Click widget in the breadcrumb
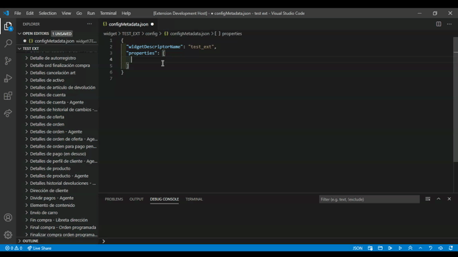This screenshot has height=257, width=458. click(x=109, y=34)
